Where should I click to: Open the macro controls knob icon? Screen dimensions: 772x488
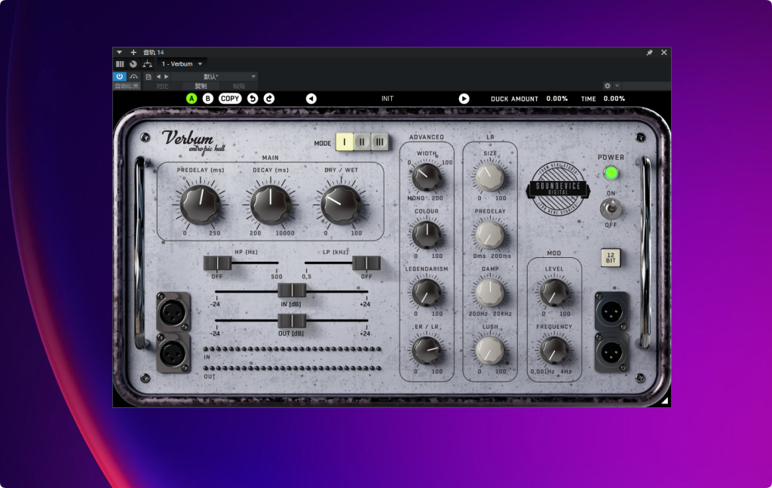[x=133, y=64]
